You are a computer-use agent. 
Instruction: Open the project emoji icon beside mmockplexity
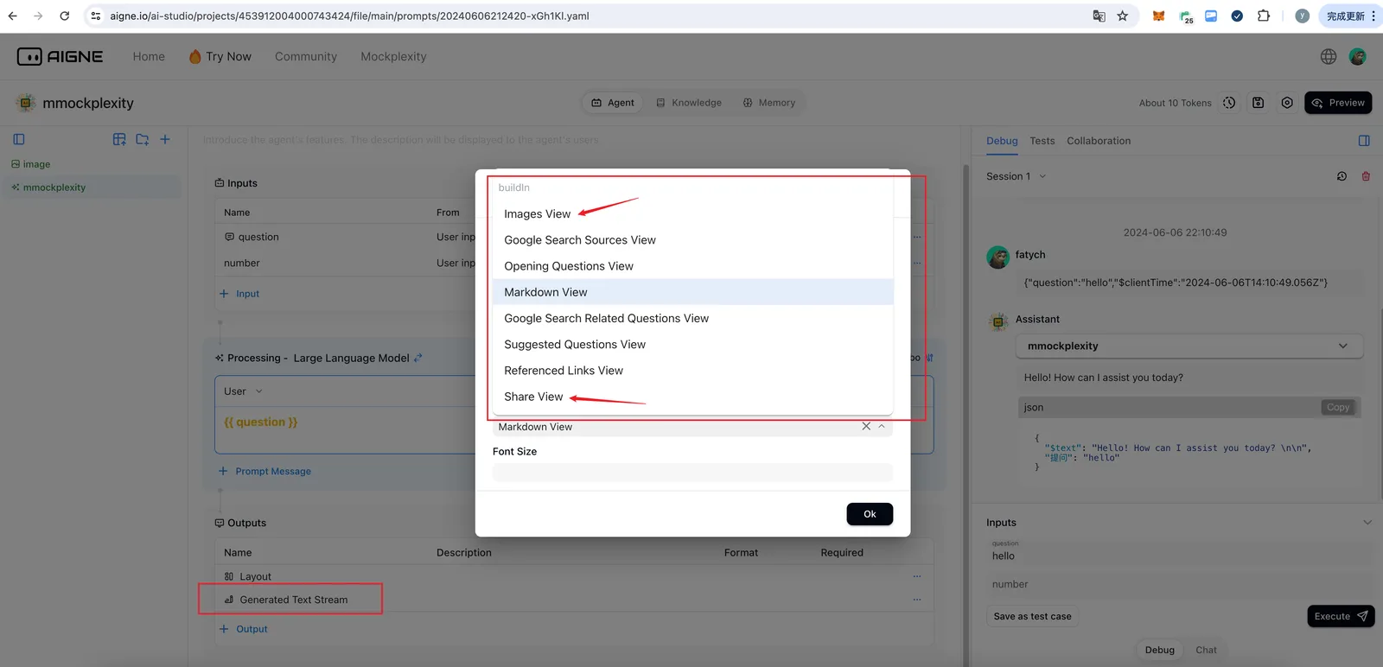tap(26, 103)
